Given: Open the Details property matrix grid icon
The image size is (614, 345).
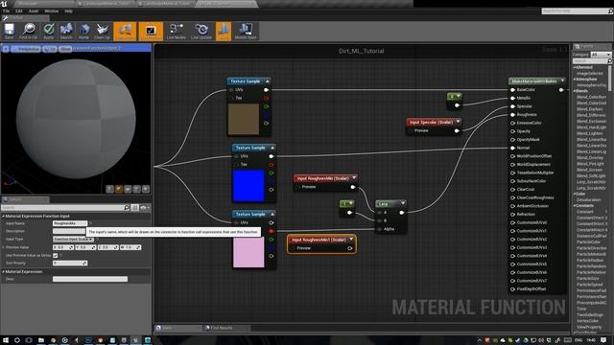Looking at the screenshot, I should (x=135, y=207).
